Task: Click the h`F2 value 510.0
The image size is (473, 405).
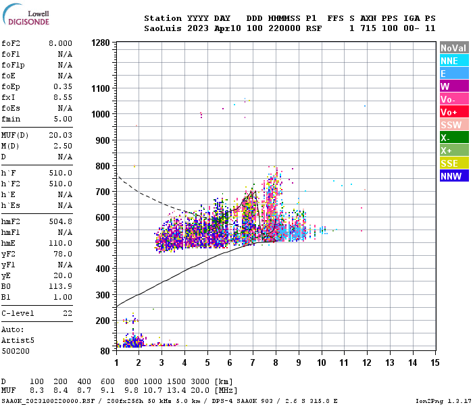Action: click(60, 184)
